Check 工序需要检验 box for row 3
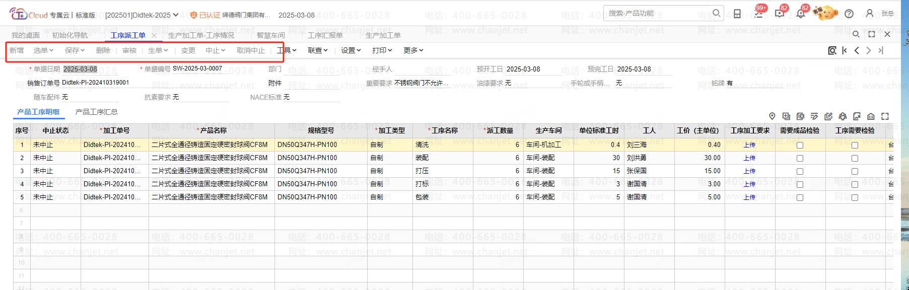909x290 pixels. pyautogui.click(x=855, y=171)
